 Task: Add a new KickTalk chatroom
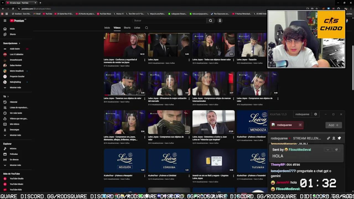[333, 125]
